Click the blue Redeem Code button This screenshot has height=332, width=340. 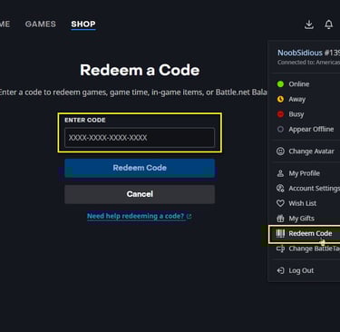click(140, 168)
